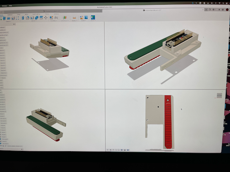Switch to the SURFACE ribbon tab

tap(10, 15)
